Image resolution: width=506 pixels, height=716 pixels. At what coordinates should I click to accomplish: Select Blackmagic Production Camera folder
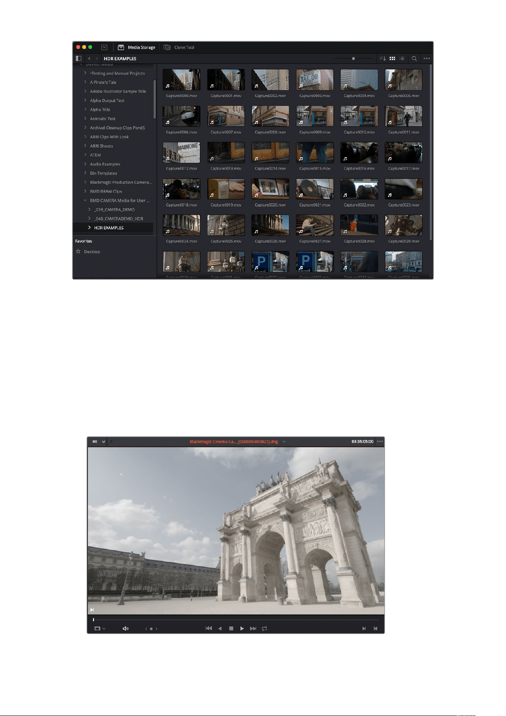121,182
